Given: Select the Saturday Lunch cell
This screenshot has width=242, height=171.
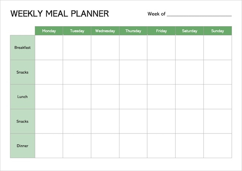Looking at the screenshot, I should tap(189, 97).
